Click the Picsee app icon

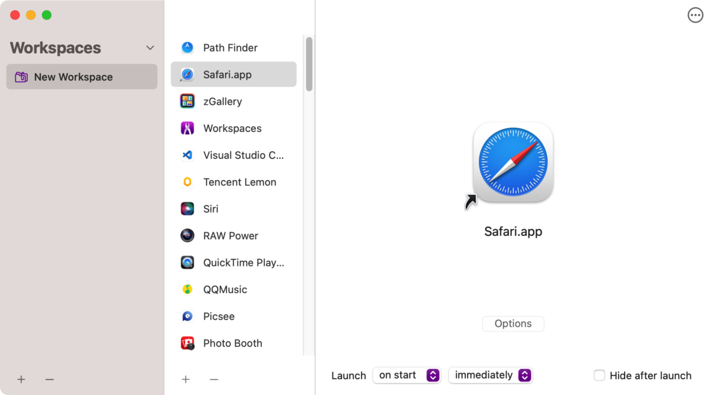pyautogui.click(x=187, y=316)
